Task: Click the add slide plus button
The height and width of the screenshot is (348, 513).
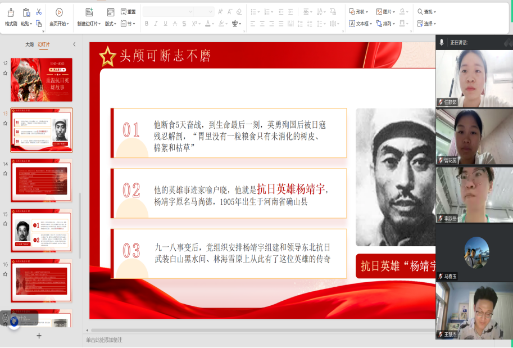Action: pos(39,336)
